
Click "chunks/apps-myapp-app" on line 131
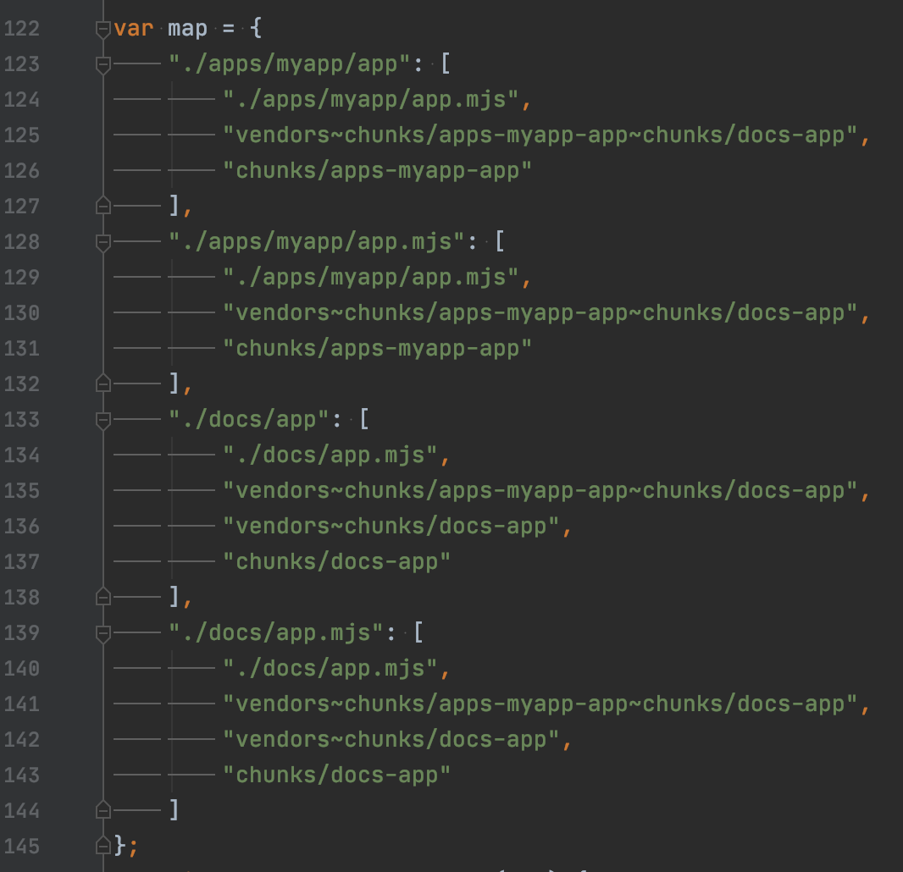(x=377, y=349)
